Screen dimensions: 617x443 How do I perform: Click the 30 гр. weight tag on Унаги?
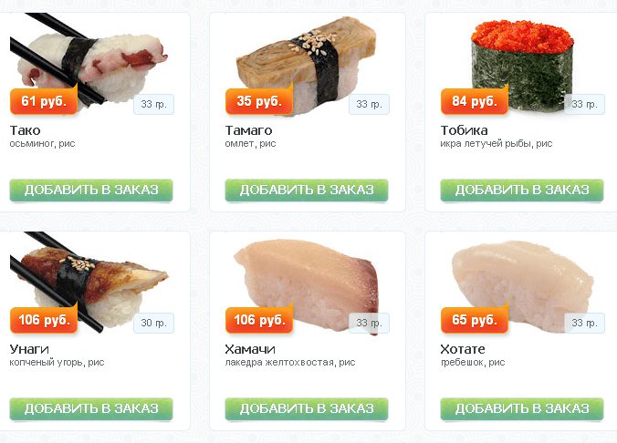153,323
